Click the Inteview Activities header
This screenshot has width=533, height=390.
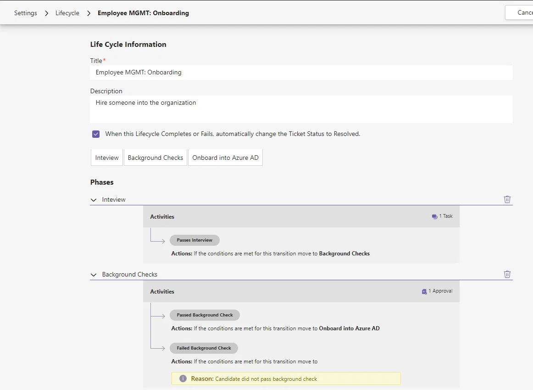301,216
